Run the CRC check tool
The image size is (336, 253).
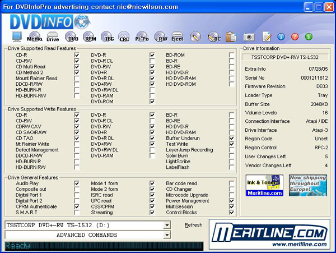coord(124,36)
